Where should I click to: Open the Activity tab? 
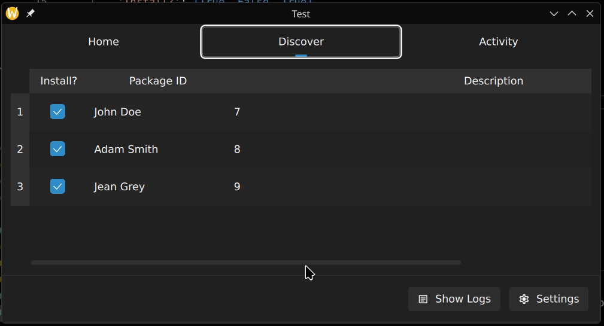point(498,42)
